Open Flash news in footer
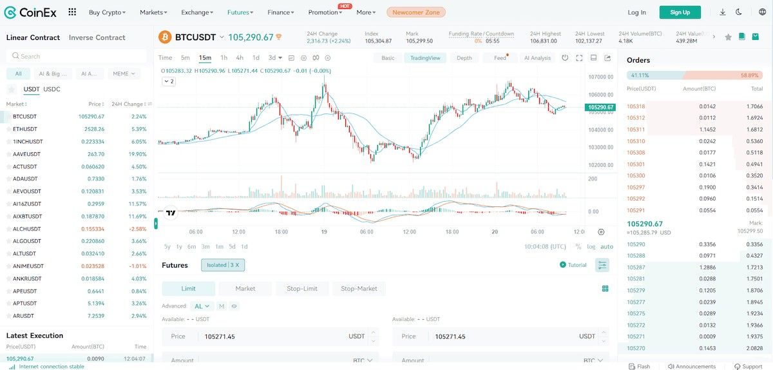This screenshot has width=773, height=370. tap(638, 366)
